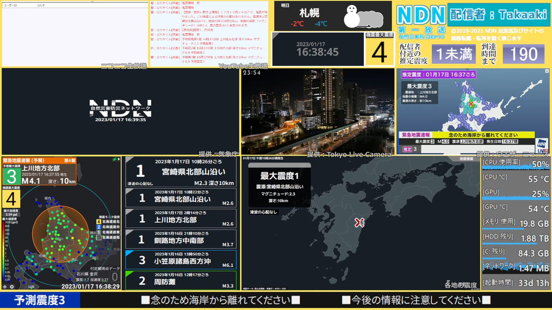Click the 1未満 estimated intensity box
Image resolution: width=552 pixels, height=310 pixels.
tap(454, 54)
